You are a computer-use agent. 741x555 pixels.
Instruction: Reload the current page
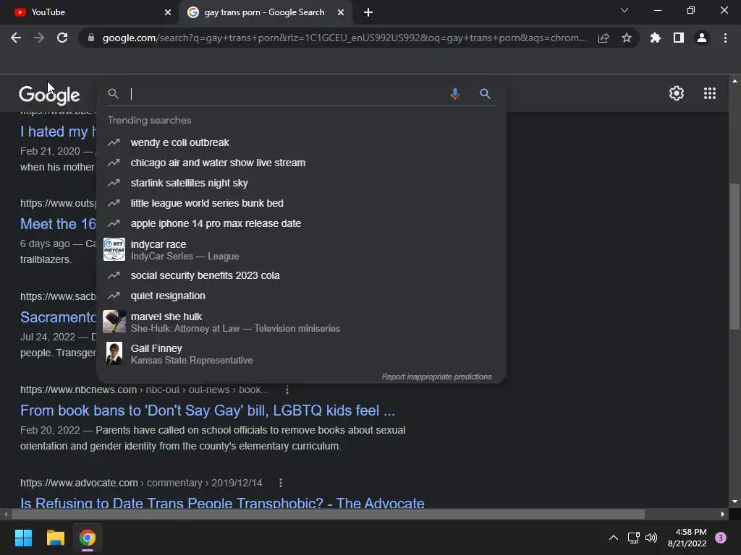coord(62,38)
